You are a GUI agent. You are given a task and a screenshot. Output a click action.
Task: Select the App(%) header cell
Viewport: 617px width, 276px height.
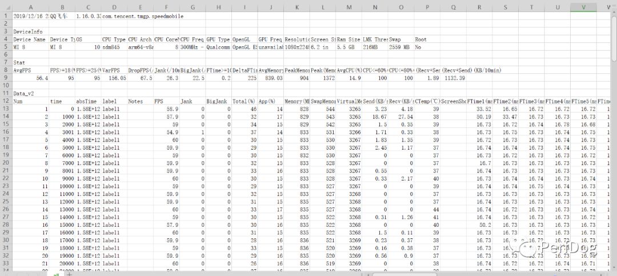click(x=270, y=101)
